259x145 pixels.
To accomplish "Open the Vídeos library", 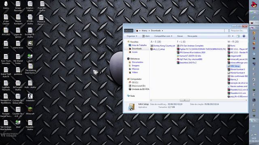I will pyautogui.click(x=135, y=72).
